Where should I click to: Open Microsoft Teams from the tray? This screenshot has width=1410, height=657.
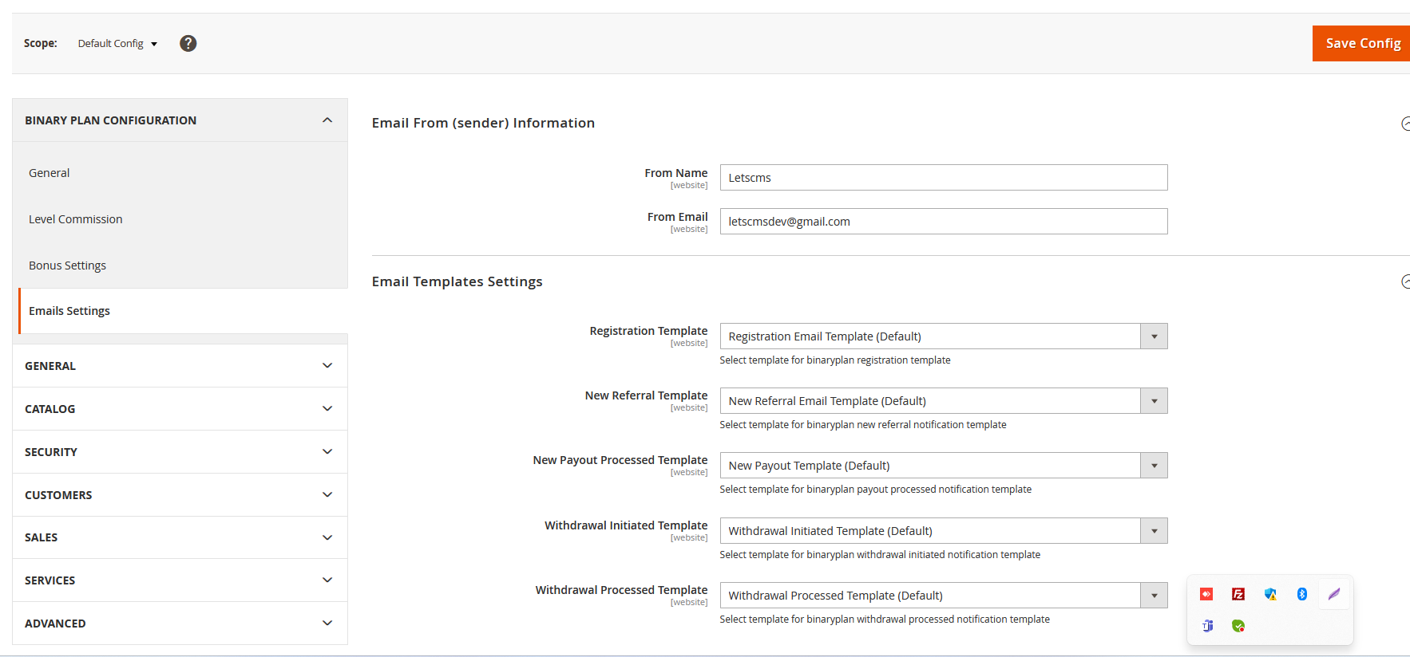click(1207, 626)
